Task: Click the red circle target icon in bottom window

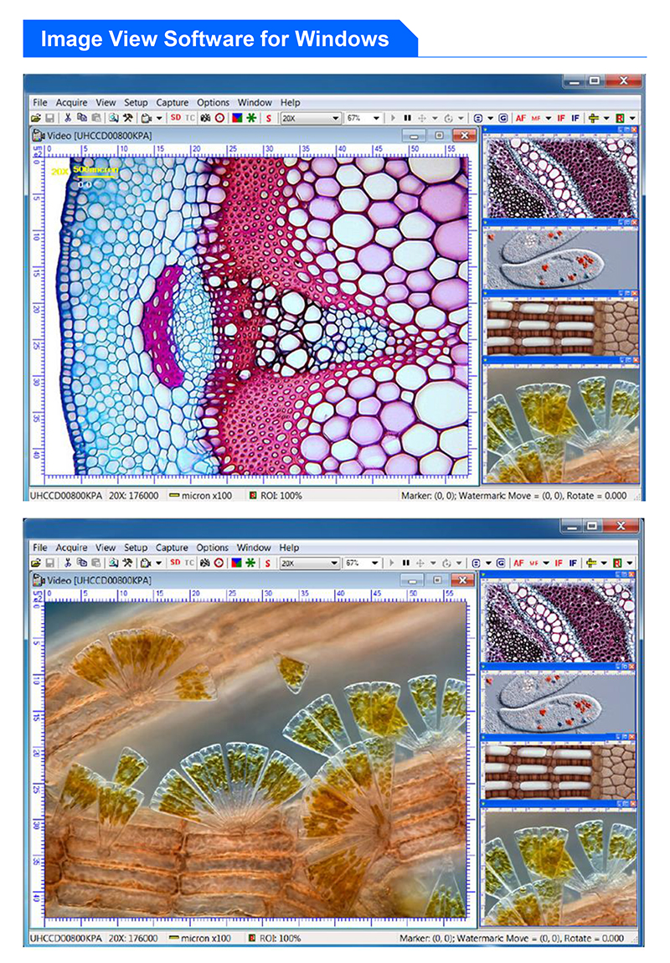Action: (219, 564)
